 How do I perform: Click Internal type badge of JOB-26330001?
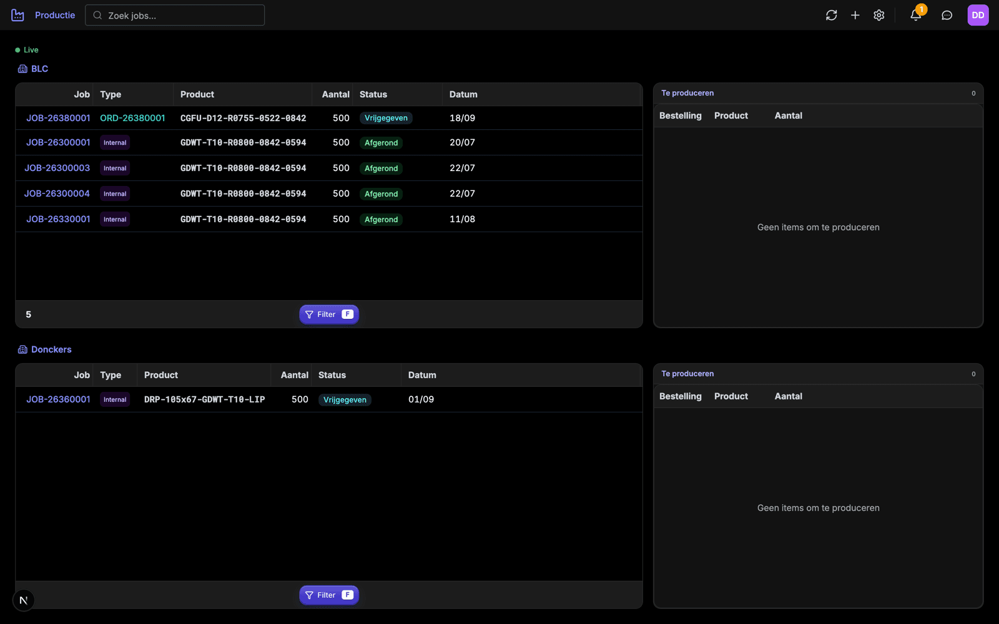pyautogui.click(x=115, y=220)
